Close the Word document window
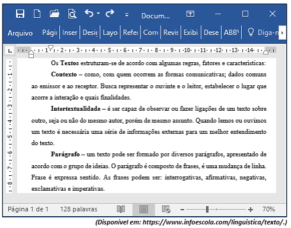Screen dimensions: 291x228 [x=273, y=14]
